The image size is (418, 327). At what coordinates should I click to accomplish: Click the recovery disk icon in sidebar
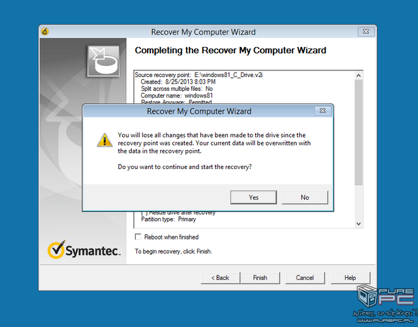click(103, 61)
